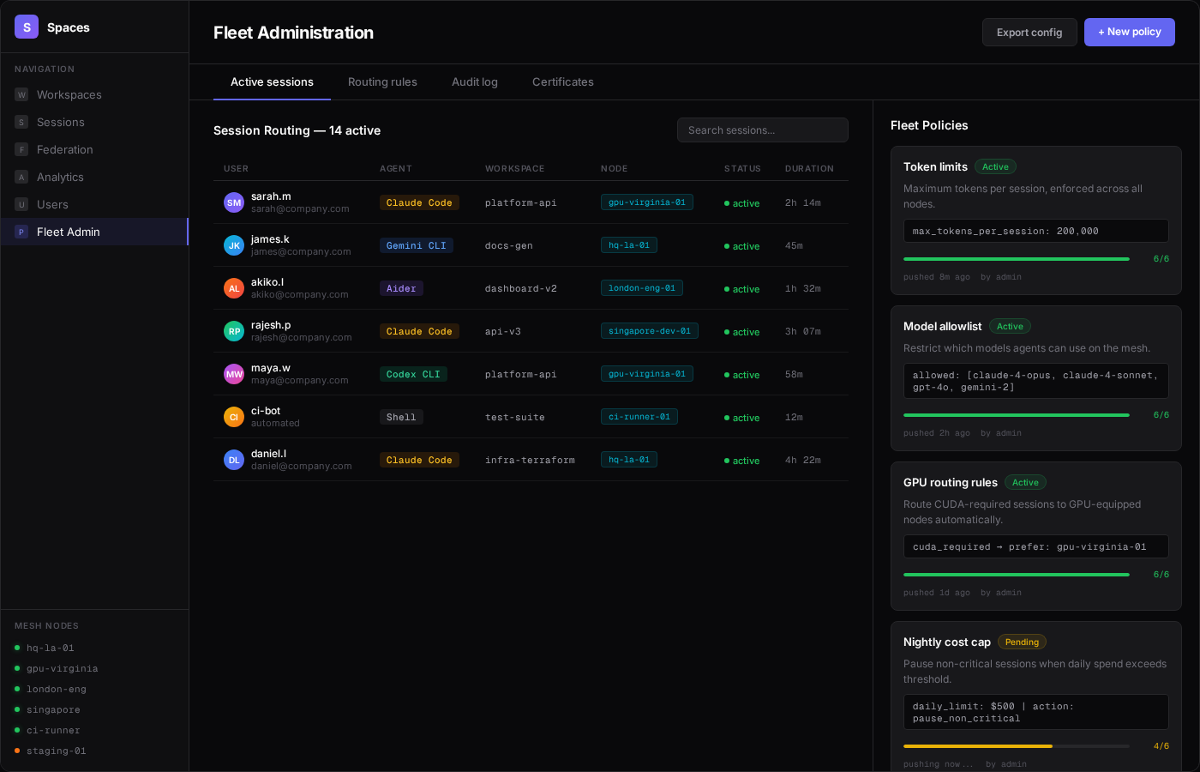Toggle the active status dot for james.k
Viewport: 1200px width, 772px height.
[725, 246]
